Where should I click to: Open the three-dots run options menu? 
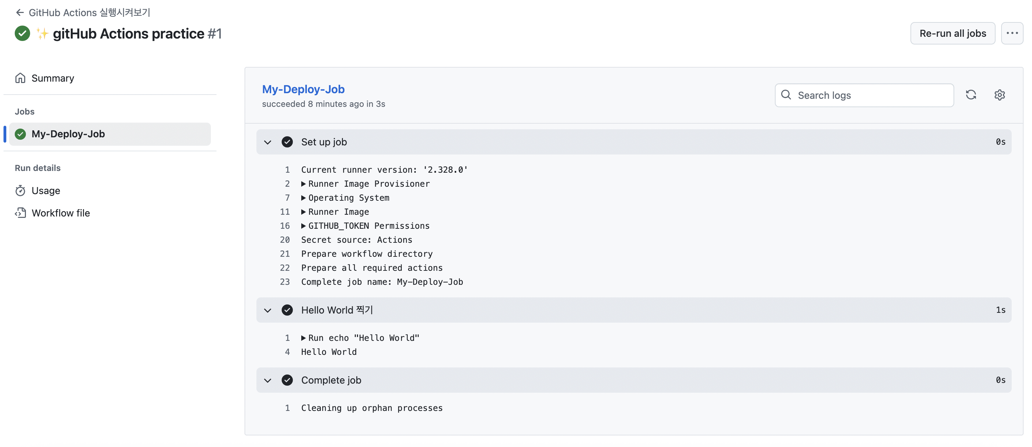[x=1012, y=33]
